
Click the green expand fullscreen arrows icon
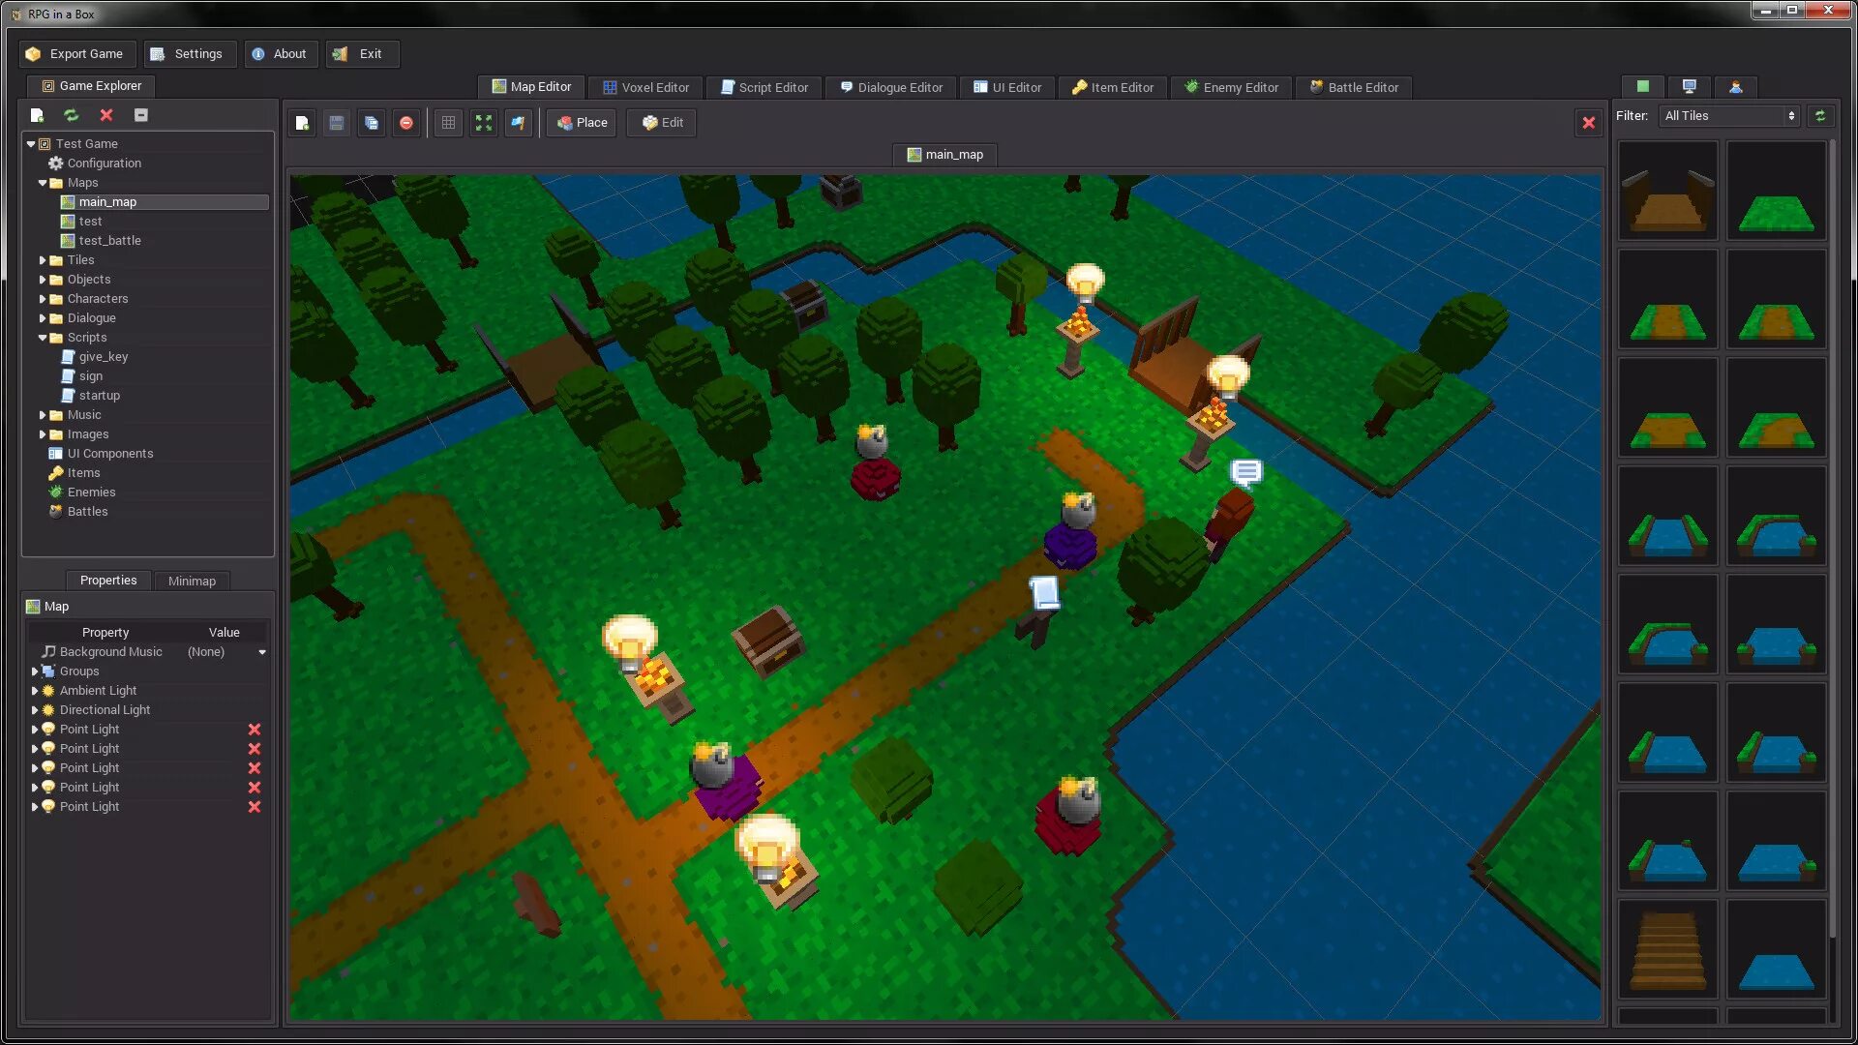483,123
